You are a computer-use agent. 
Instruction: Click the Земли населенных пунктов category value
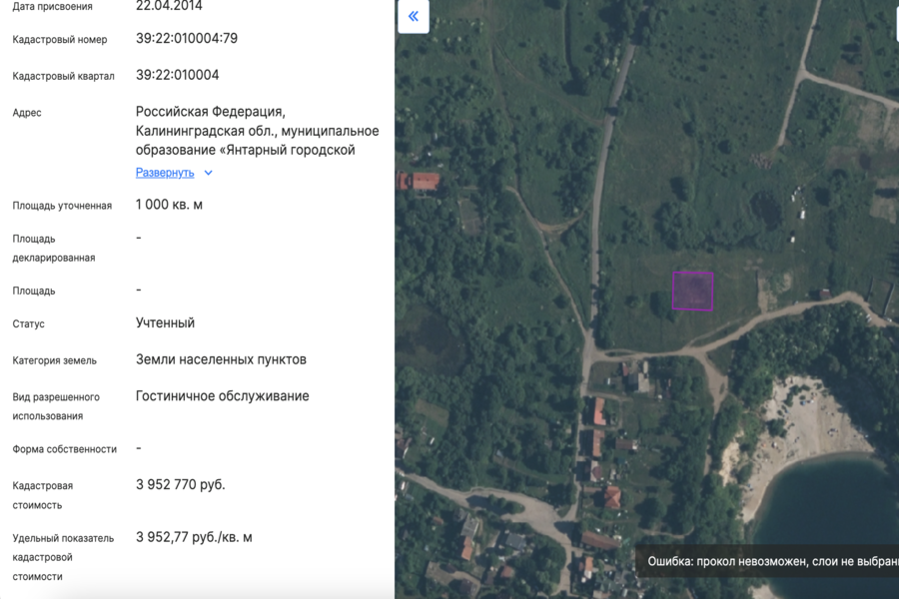221,359
